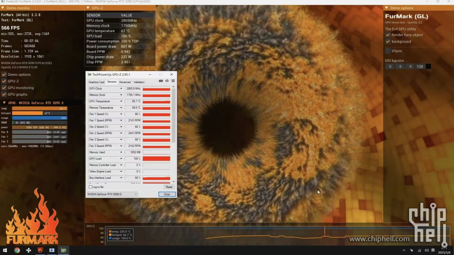This screenshot has height=255, width=454.
Task: Click the hotspot 67°C bar
Action: click(x=40, y=113)
